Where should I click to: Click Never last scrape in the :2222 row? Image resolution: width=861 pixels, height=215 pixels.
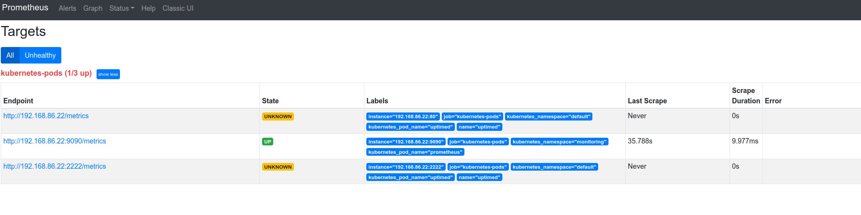(637, 166)
